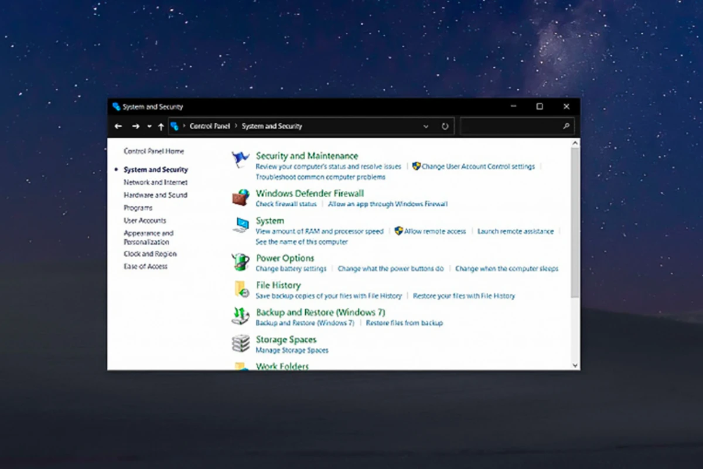Click Save backup copies of your files
This screenshot has height=469, width=703.
click(329, 296)
